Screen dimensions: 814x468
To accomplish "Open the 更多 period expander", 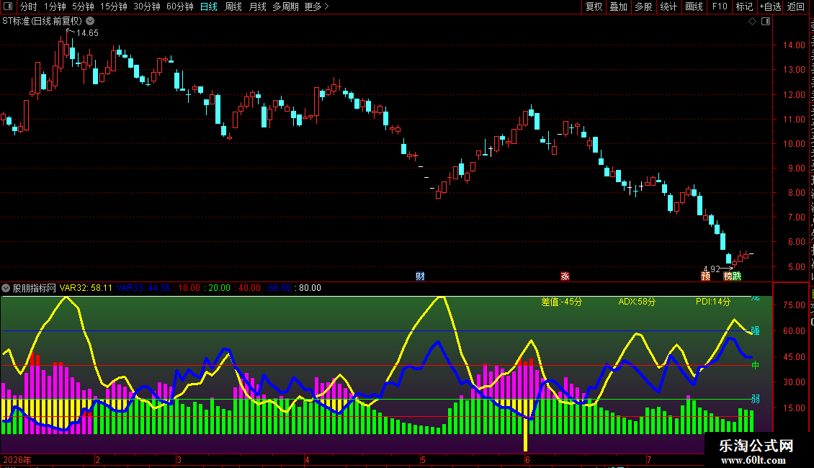I will tap(317, 6).
